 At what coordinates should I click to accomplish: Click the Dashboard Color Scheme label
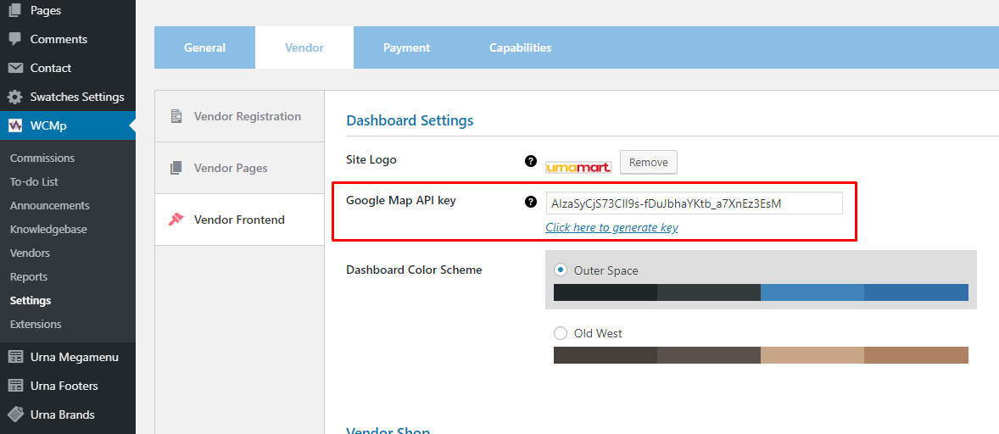click(x=414, y=270)
